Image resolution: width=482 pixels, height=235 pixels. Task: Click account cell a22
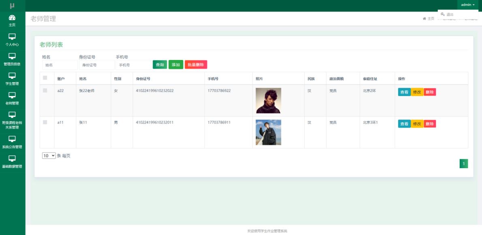[61, 91]
